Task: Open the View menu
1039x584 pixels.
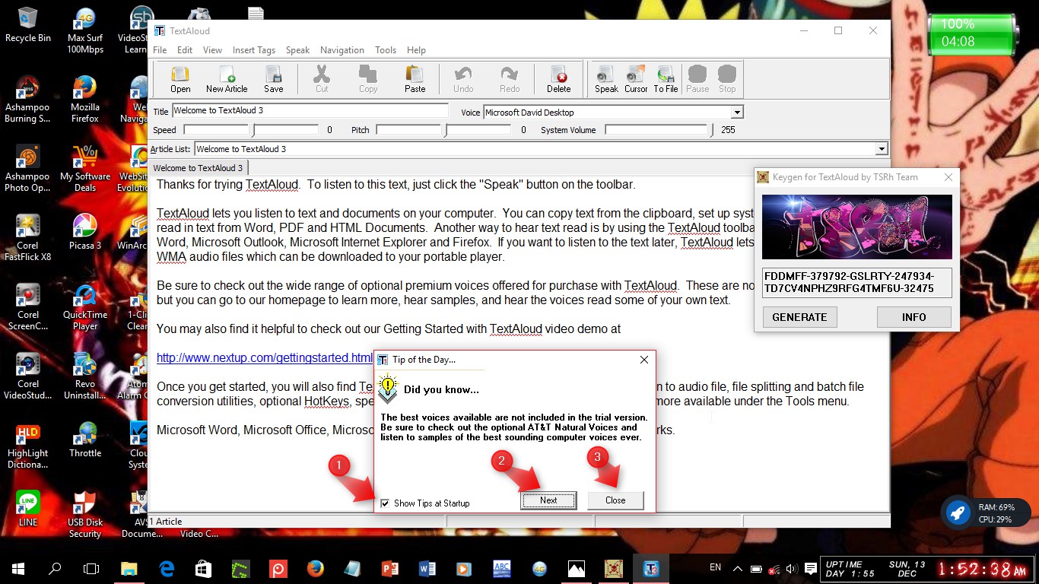Action: point(212,50)
